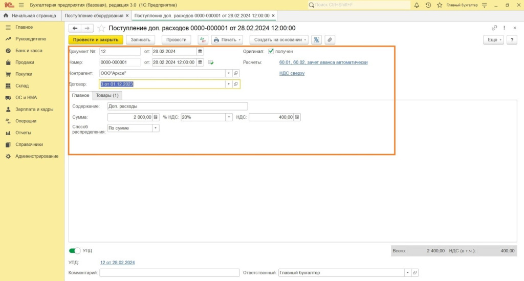Click the Дт/Кт postings icon

click(x=203, y=39)
